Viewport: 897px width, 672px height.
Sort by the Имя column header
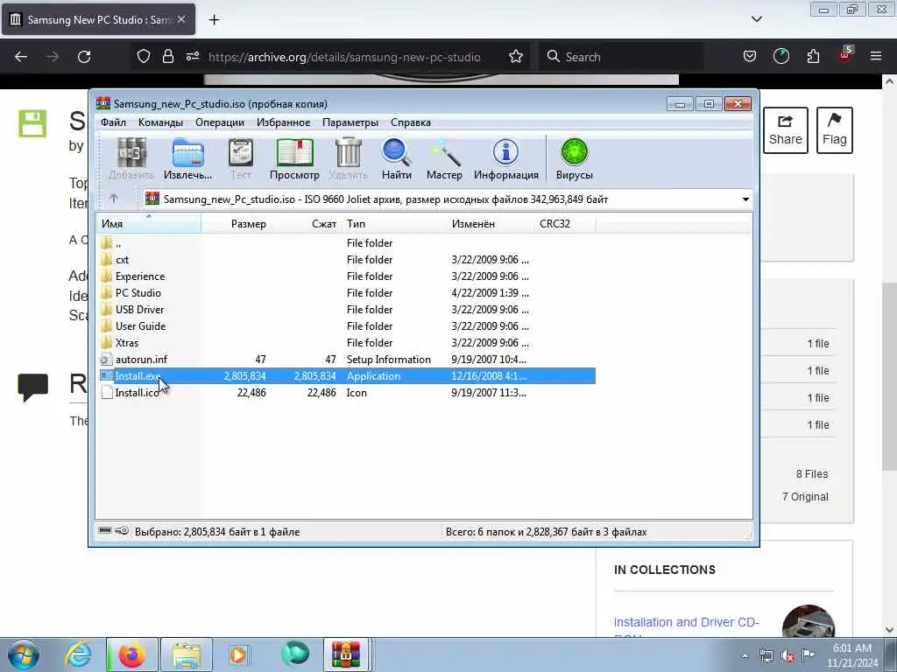click(149, 224)
